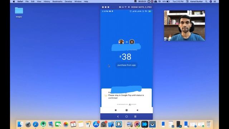Tap the Android home circle button
This screenshot has height=129, width=229.
click(126, 110)
